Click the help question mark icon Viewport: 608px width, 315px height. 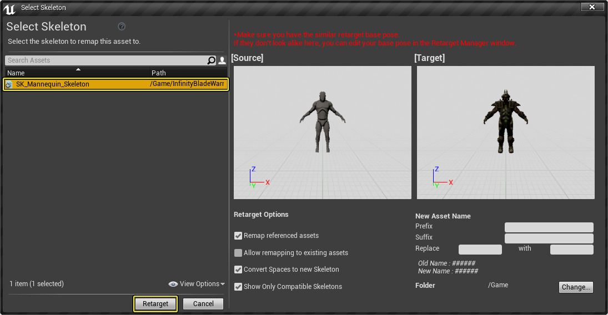point(122,27)
